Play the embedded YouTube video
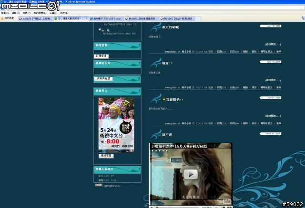 191,174
